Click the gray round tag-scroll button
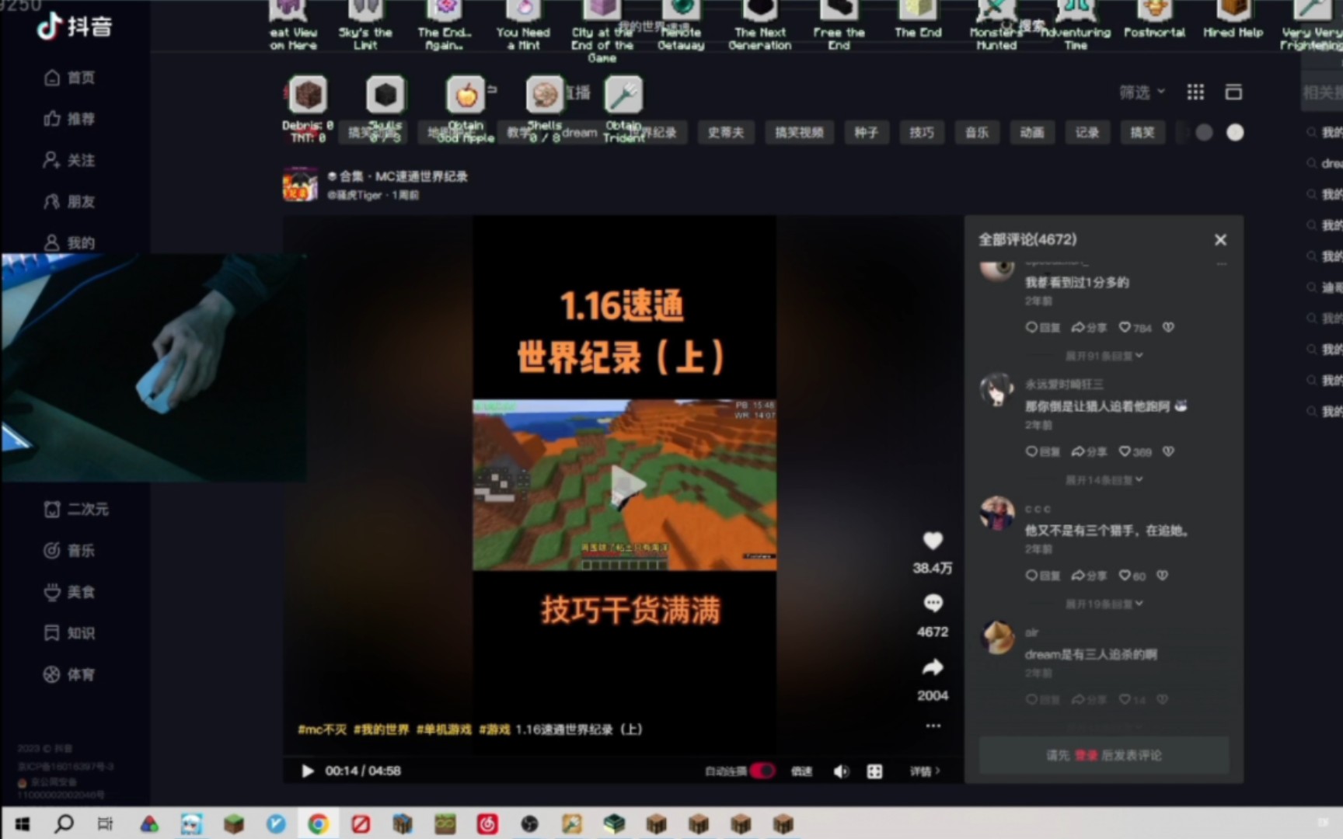The height and width of the screenshot is (839, 1343). [x=1204, y=133]
